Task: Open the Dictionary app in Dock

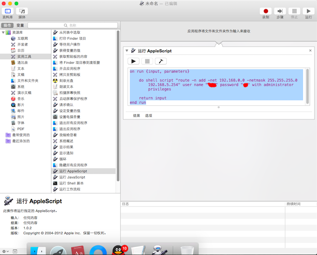Action: (78, 250)
